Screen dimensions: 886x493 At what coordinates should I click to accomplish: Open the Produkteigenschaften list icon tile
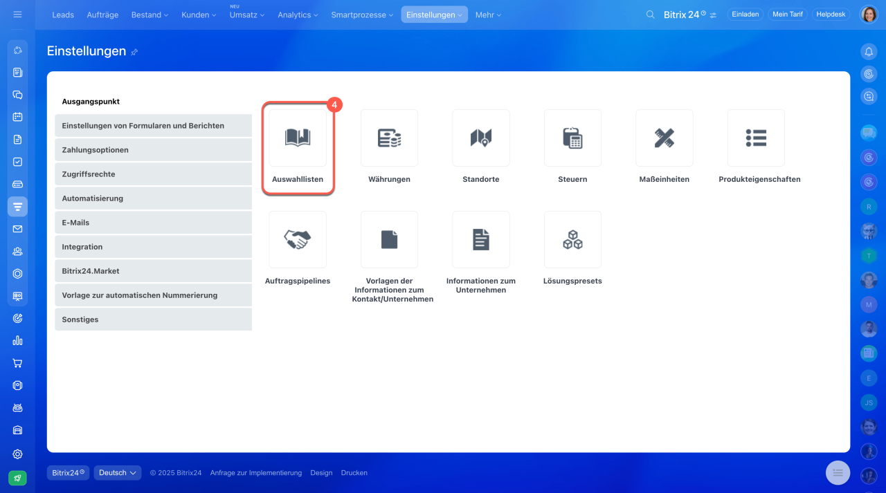[756, 138]
